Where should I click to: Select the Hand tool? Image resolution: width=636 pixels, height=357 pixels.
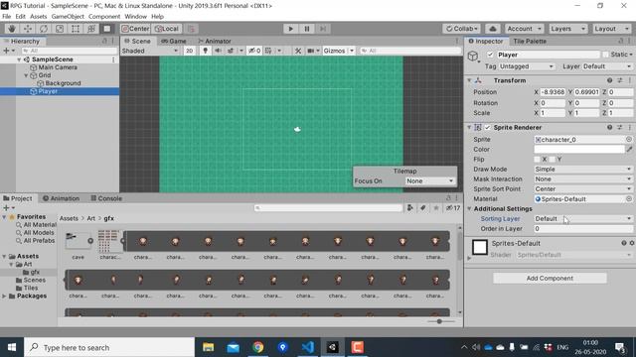tap(11, 29)
